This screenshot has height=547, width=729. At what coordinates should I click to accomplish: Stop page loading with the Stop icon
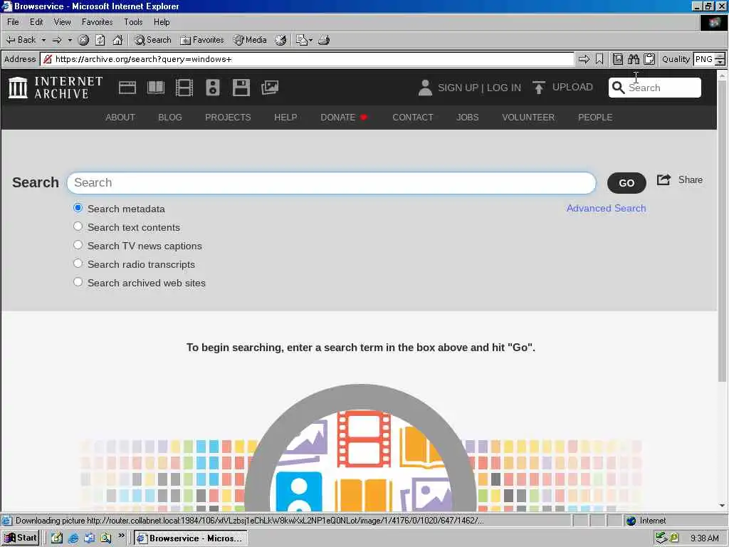(84, 40)
